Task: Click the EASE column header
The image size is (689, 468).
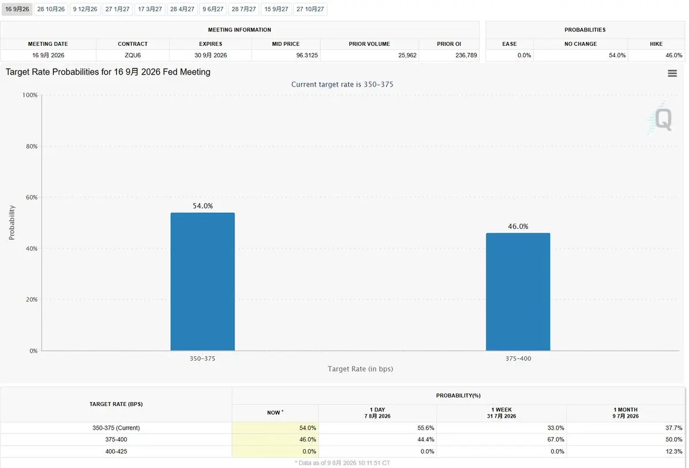Action: [x=509, y=44]
